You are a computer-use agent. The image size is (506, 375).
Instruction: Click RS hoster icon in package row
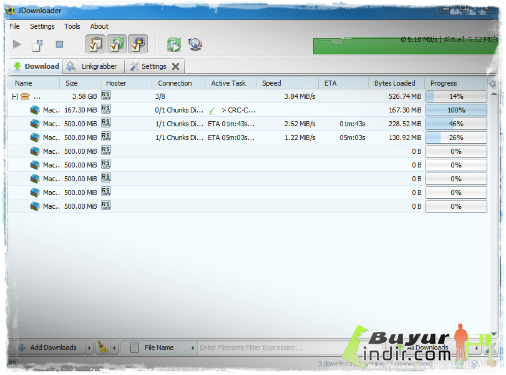[106, 96]
